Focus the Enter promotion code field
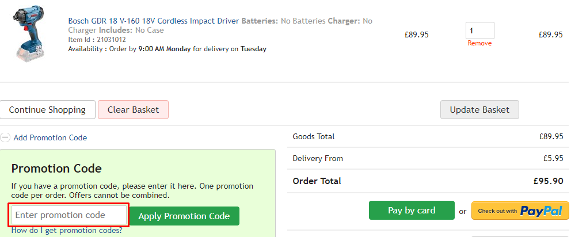571x237 pixels. 69,215
